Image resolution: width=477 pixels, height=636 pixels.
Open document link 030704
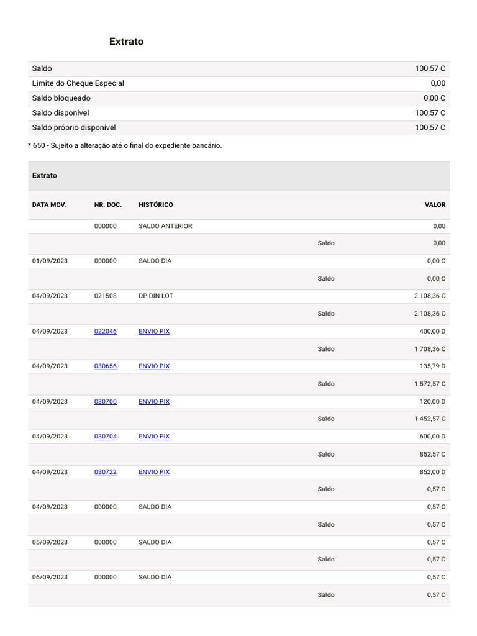[105, 437]
